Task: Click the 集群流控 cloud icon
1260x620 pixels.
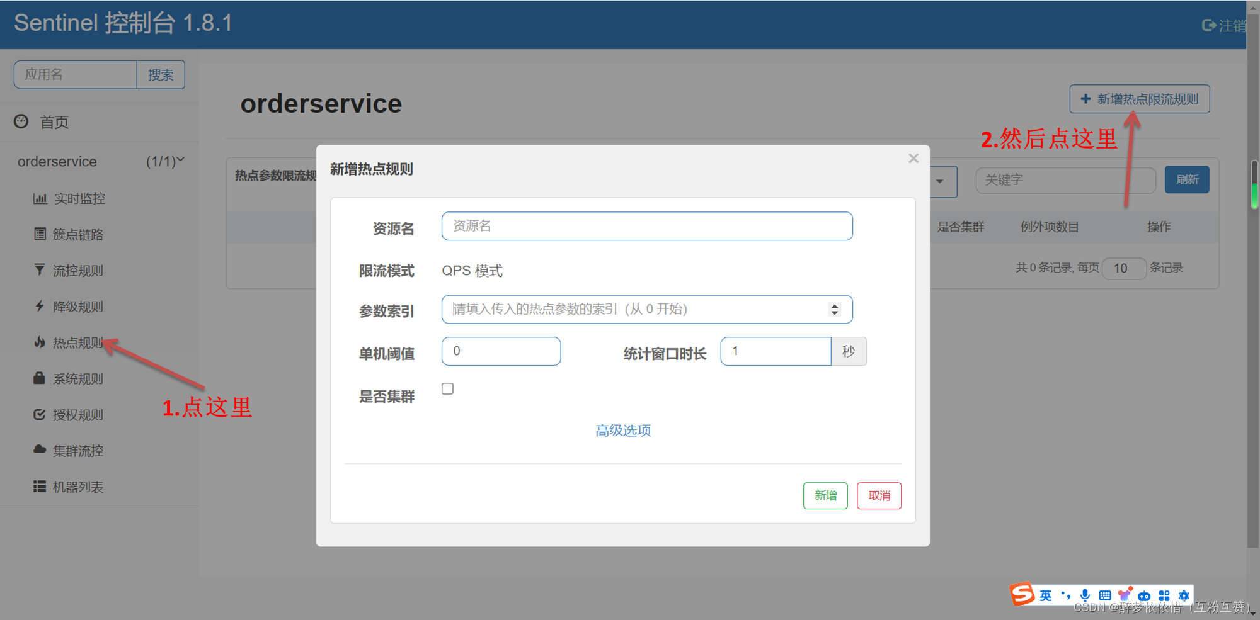Action: (x=40, y=449)
